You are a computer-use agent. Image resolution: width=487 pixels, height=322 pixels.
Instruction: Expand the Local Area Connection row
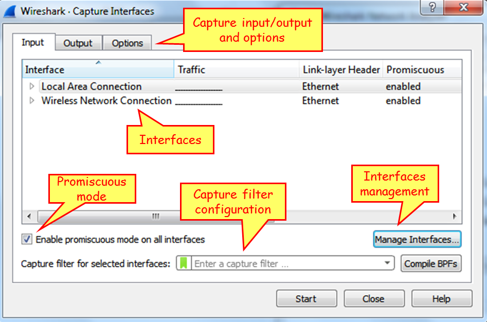click(x=32, y=86)
